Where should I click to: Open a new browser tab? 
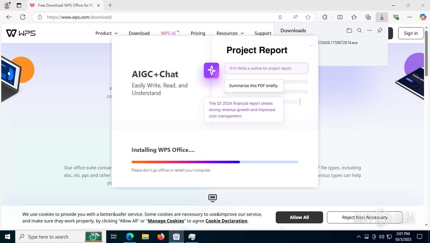[110, 5]
